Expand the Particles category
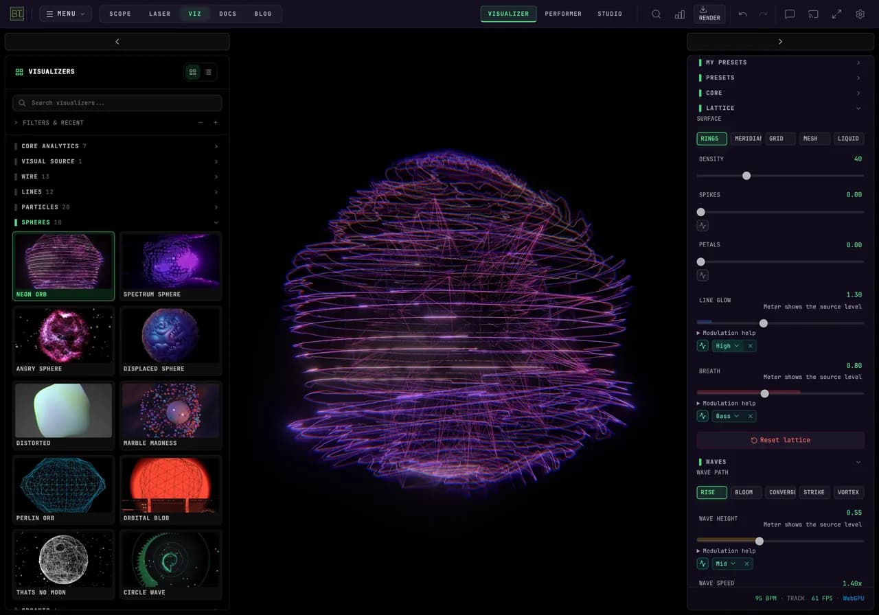 tap(117, 207)
